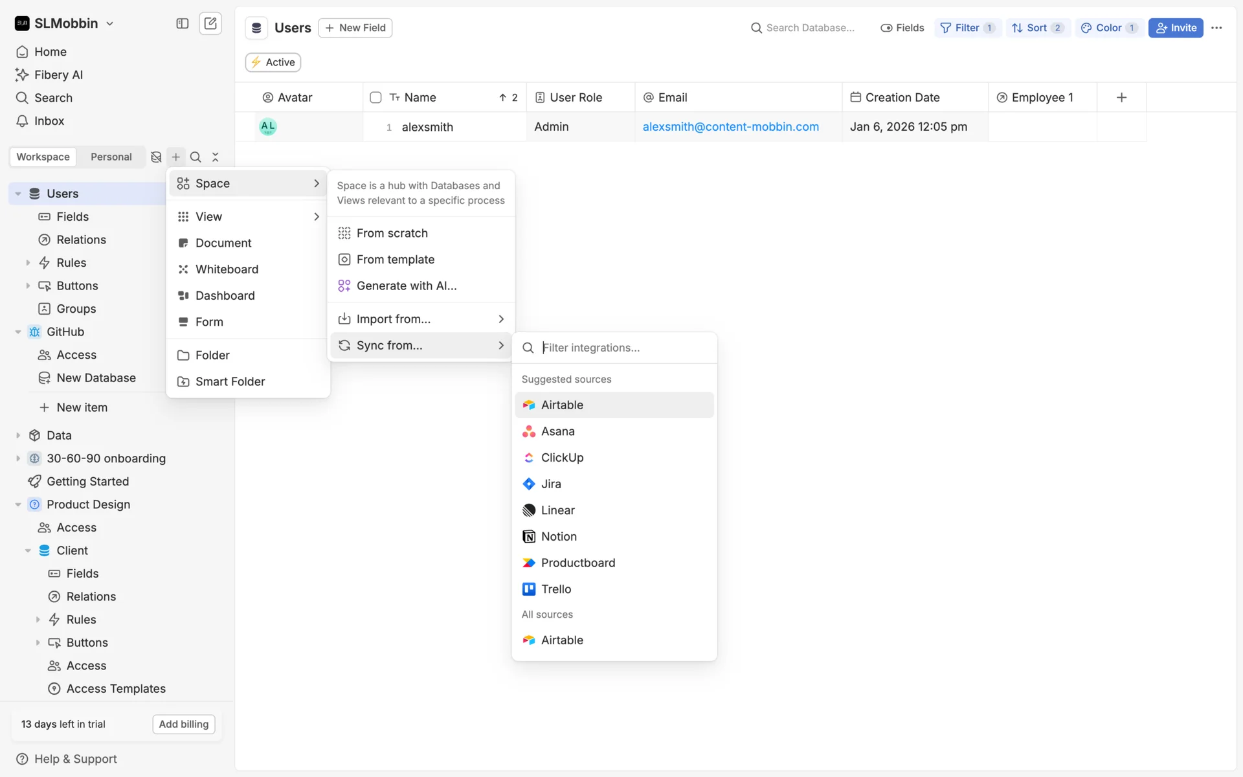Viewport: 1243px width, 777px height.
Task: Click the compose new item icon
Action: point(210,24)
